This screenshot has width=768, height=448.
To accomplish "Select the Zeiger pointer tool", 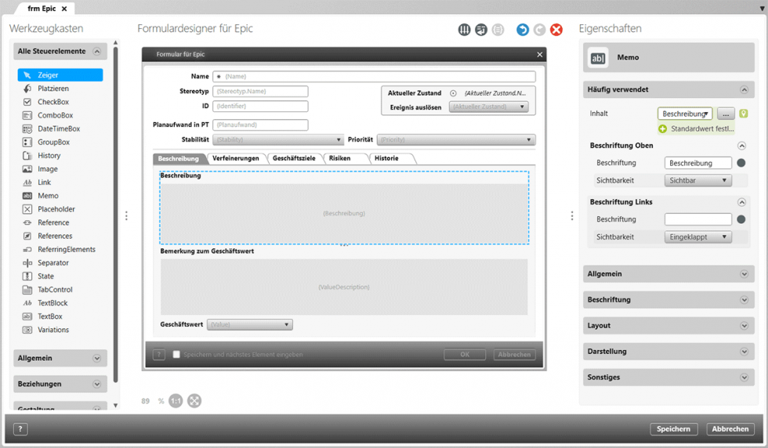I will [x=60, y=75].
